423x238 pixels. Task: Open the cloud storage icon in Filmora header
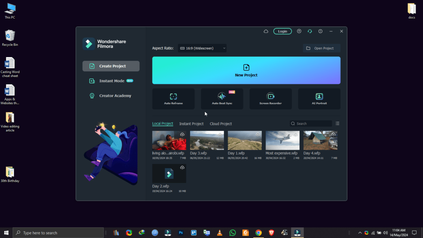tap(266, 31)
